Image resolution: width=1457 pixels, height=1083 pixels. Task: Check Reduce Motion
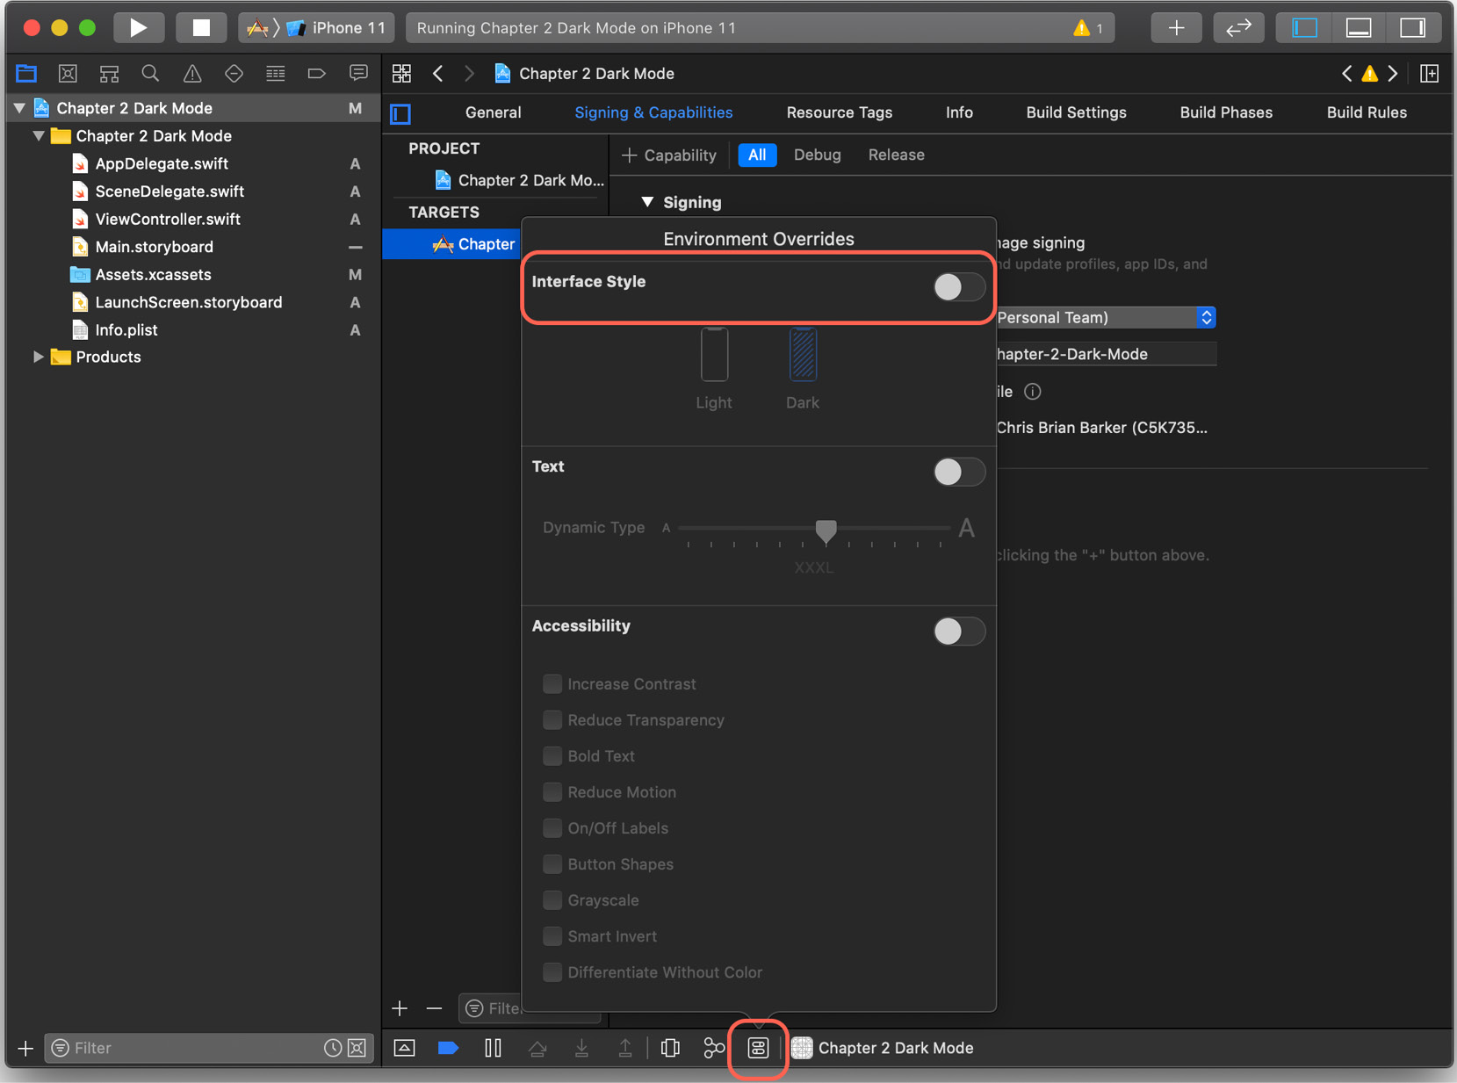(x=552, y=791)
